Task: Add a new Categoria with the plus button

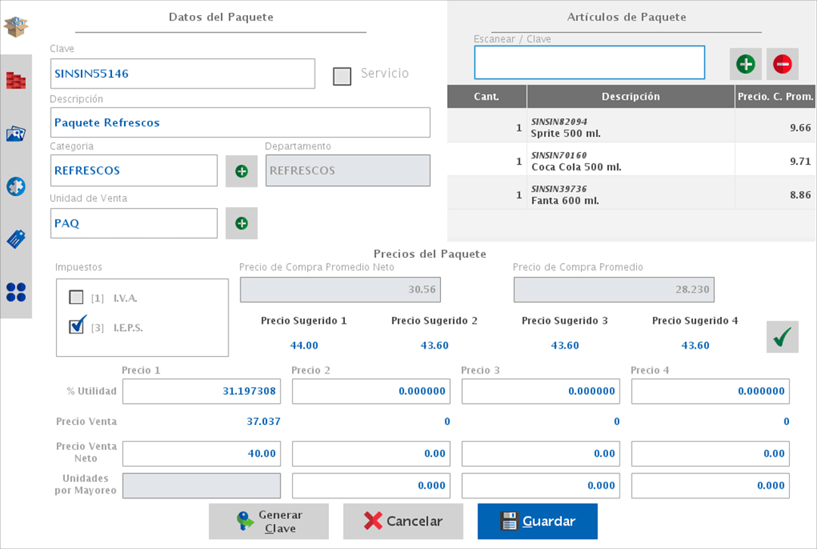Action: pos(241,171)
